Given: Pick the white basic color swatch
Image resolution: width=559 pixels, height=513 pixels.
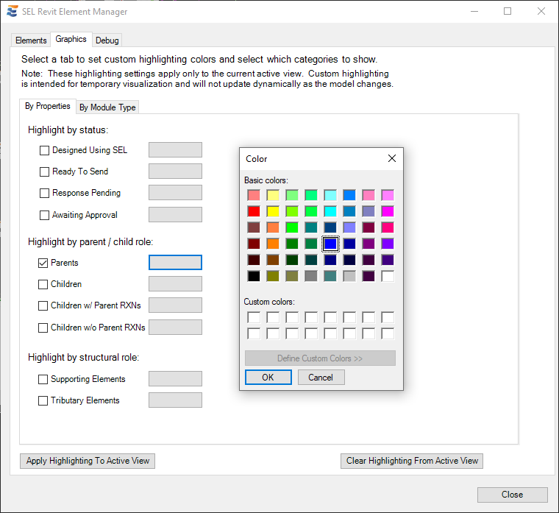Looking at the screenshot, I should (388, 276).
